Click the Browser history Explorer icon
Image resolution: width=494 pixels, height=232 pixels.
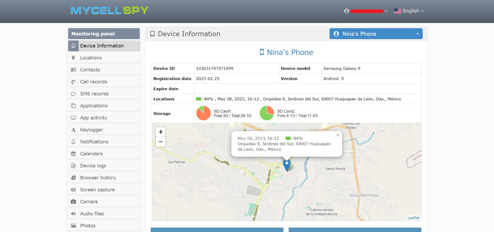pos(74,178)
